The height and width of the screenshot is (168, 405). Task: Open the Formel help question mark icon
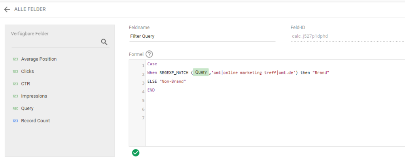click(149, 54)
